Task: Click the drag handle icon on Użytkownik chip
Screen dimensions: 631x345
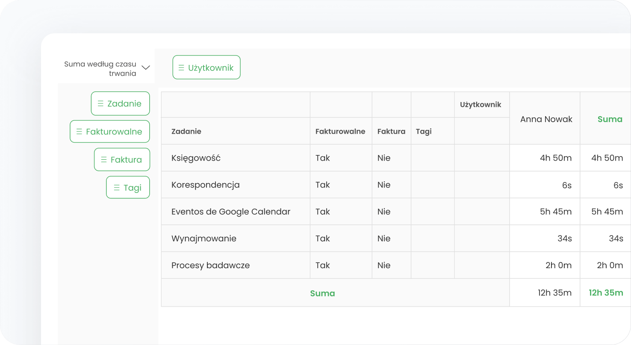Action: point(181,68)
